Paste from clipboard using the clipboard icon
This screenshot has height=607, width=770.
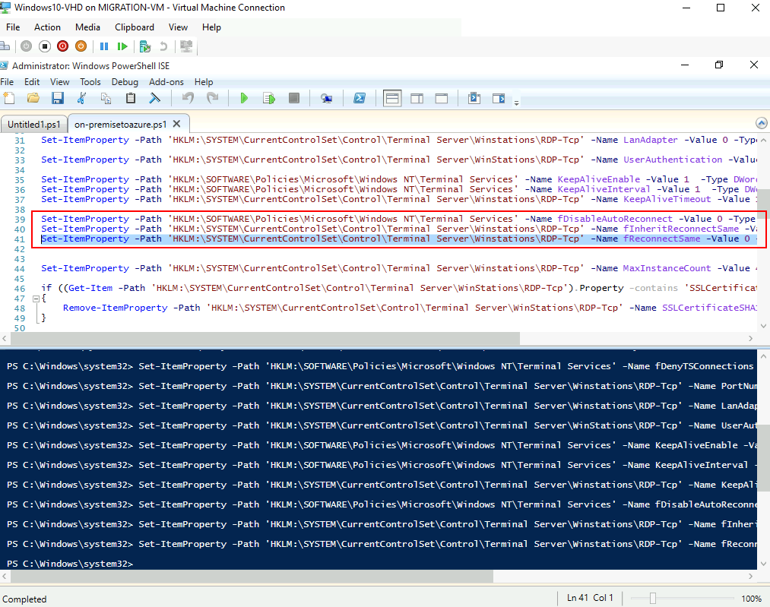tap(130, 98)
